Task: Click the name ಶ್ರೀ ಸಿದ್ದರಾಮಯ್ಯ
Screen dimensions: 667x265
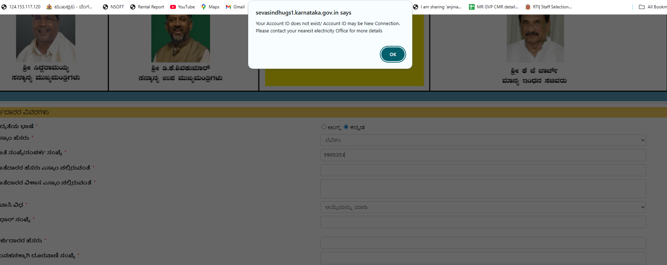Action: (x=46, y=68)
